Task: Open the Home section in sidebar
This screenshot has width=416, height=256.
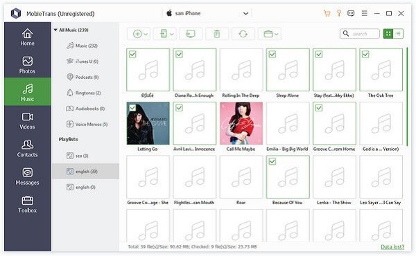Action: pyautogui.click(x=27, y=37)
